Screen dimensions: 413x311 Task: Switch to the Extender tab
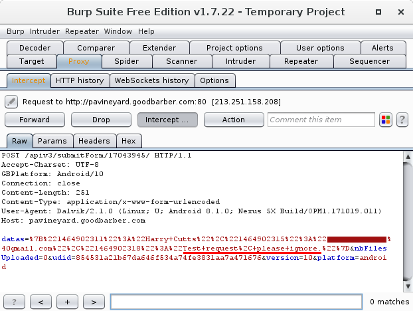pyautogui.click(x=159, y=48)
